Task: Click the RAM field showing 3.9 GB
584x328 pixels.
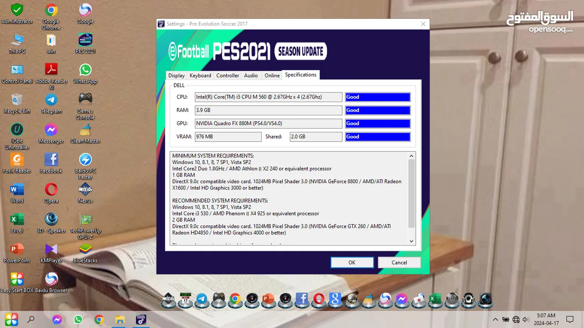Action: click(269, 110)
